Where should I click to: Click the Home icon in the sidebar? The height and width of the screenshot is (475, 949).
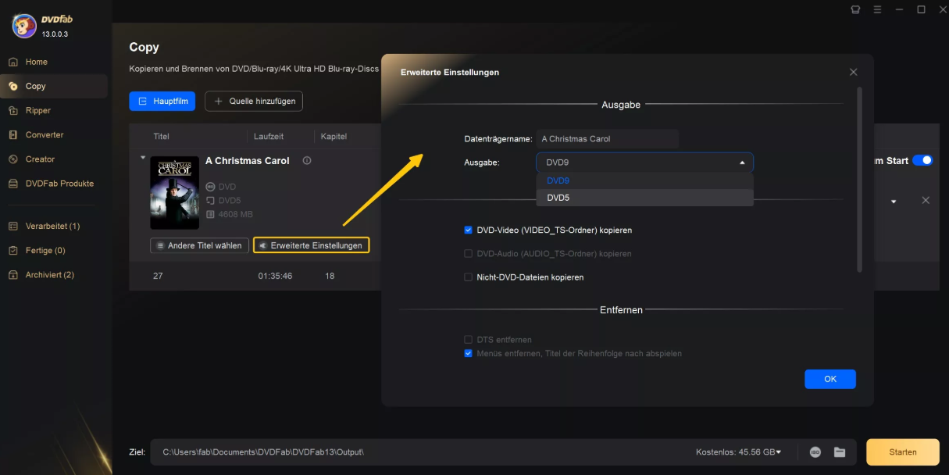(12, 62)
